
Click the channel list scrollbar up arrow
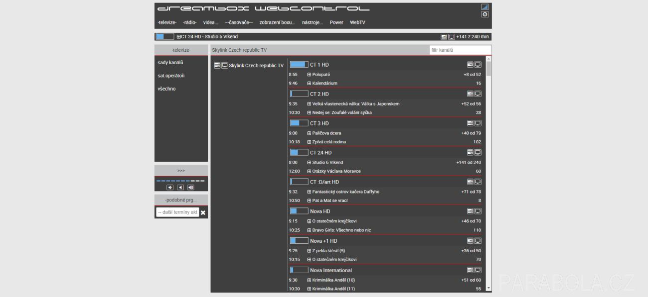coord(488,59)
